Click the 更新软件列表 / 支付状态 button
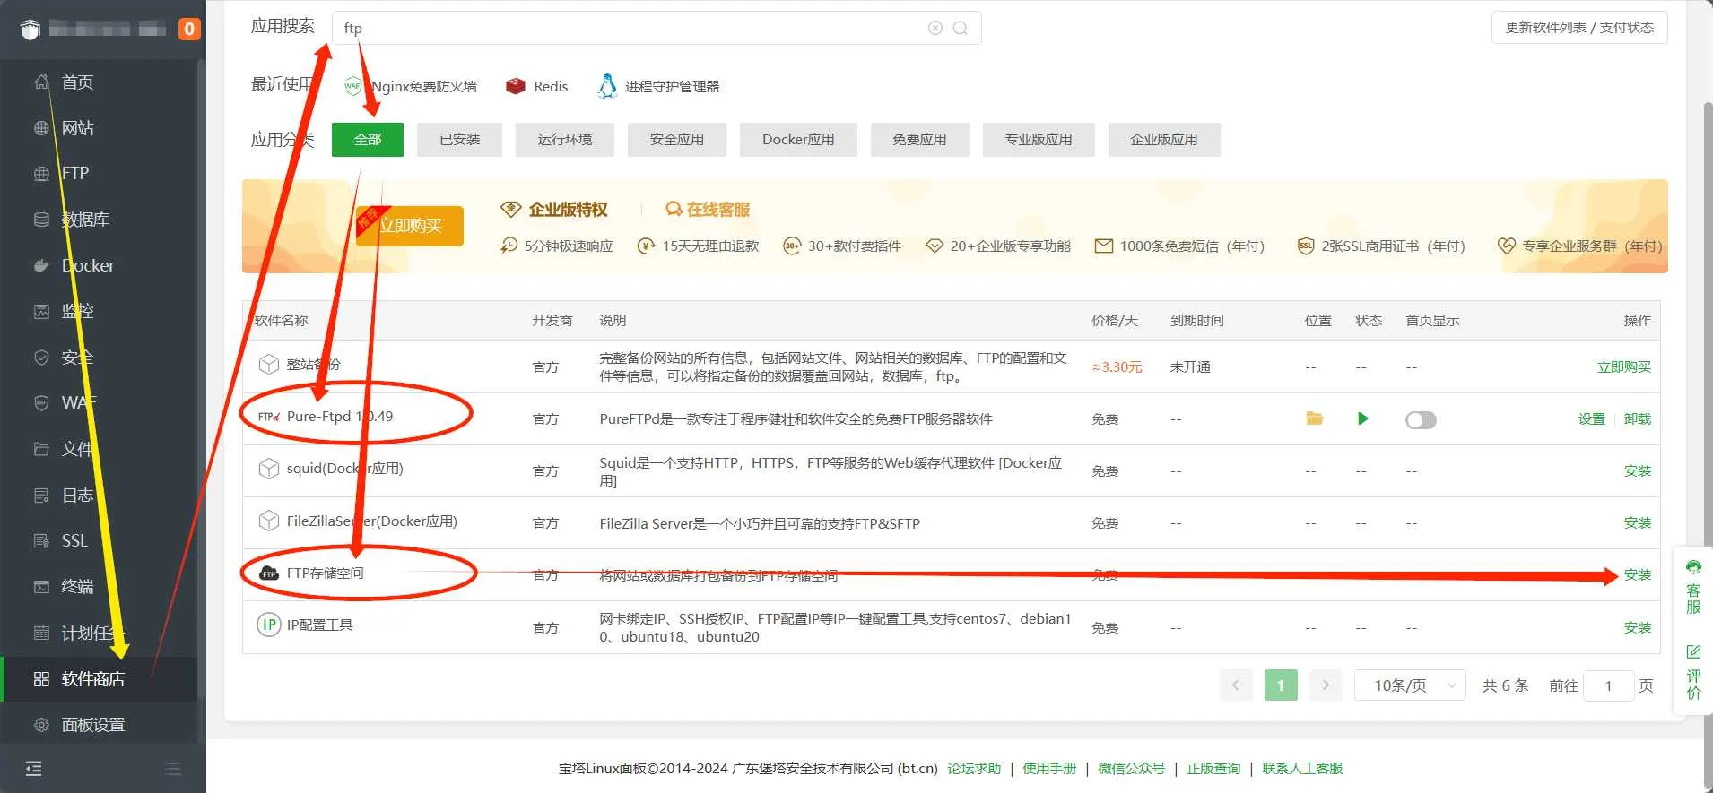1713x793 pixels. 1579,27
